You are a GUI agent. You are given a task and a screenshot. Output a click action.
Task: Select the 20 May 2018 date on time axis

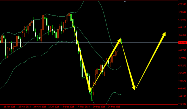coord(40,107)
